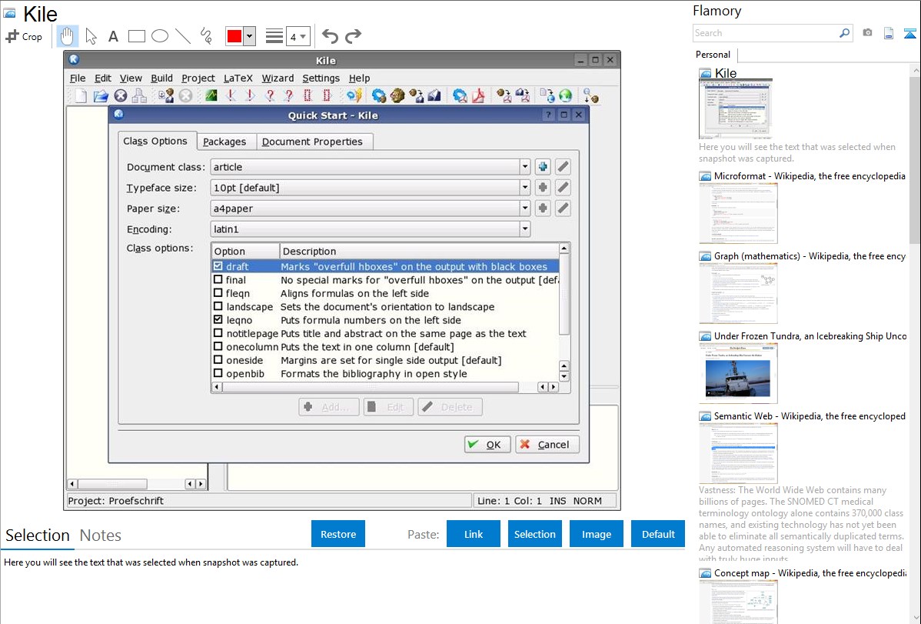Open the red color swatch picker
The image size is (921, 624).
[234, 36]
